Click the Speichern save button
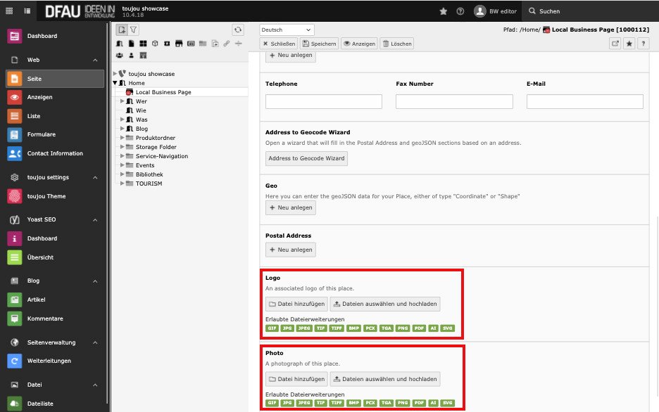Screen dimensions: 659x412 (x=320, y=44)
